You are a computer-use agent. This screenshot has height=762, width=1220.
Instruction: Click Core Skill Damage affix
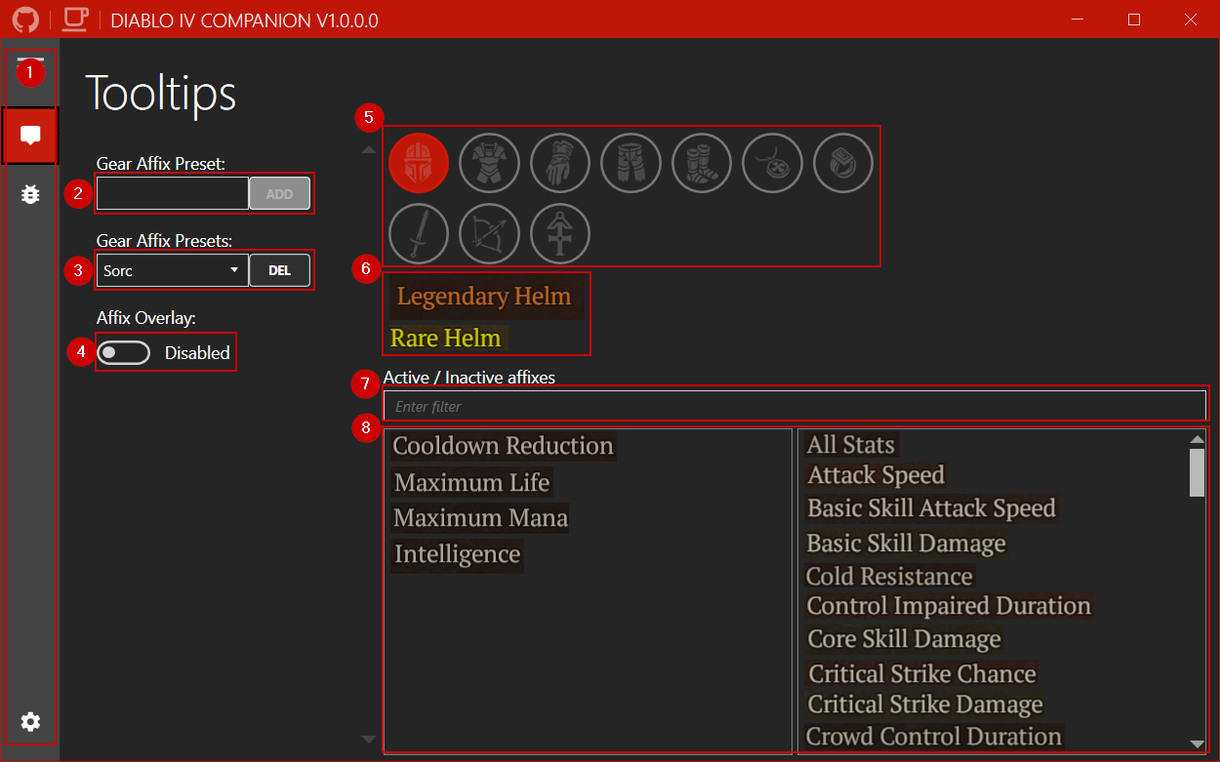[x=905, y=640]
